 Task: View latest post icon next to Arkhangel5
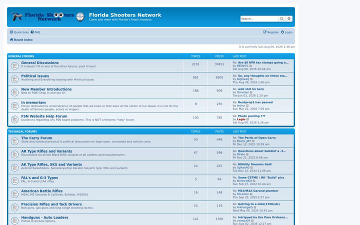tap(255, 207)
